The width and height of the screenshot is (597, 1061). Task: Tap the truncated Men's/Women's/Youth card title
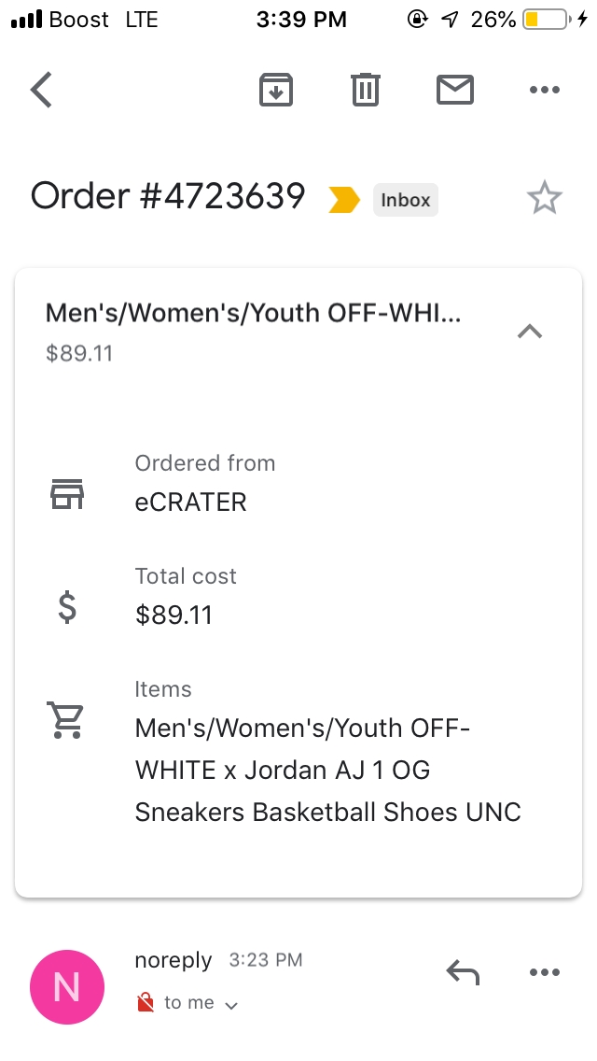(253, 314)
